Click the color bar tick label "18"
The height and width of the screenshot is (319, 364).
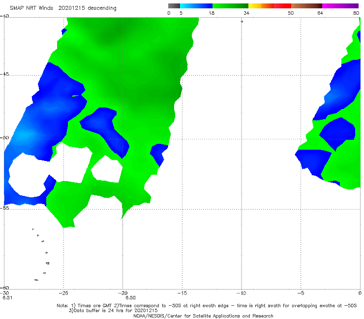[212, 13]
